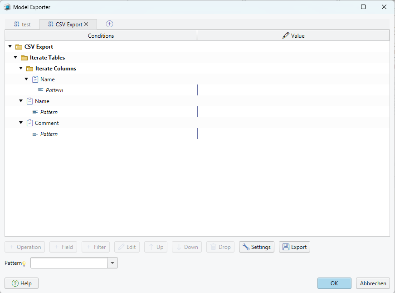Click the CSV Export tab icon
This screenshot has height=293, width=395.
[50, 24]
